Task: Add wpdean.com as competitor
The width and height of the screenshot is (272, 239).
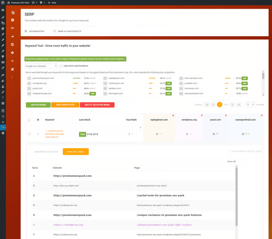Action: point(168,88)
